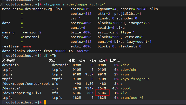Click the orange cursor at the final prompt
The height and width of the screenshot is (105, 186).
coord(45,102)
